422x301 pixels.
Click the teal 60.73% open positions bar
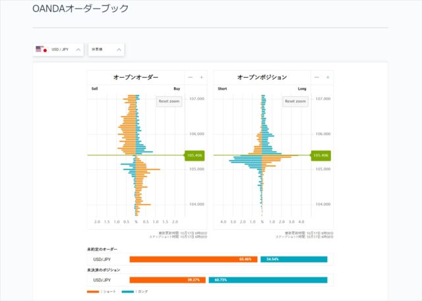(x=268, y=280)
